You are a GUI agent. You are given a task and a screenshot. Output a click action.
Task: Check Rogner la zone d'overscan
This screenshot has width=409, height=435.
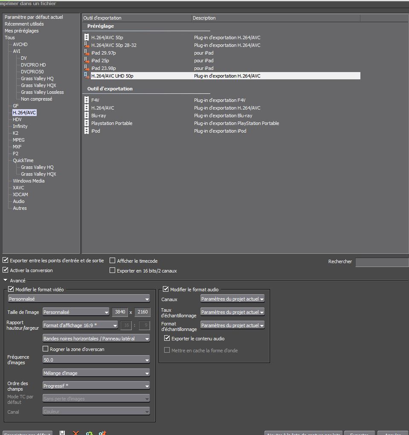pos(46,349)
